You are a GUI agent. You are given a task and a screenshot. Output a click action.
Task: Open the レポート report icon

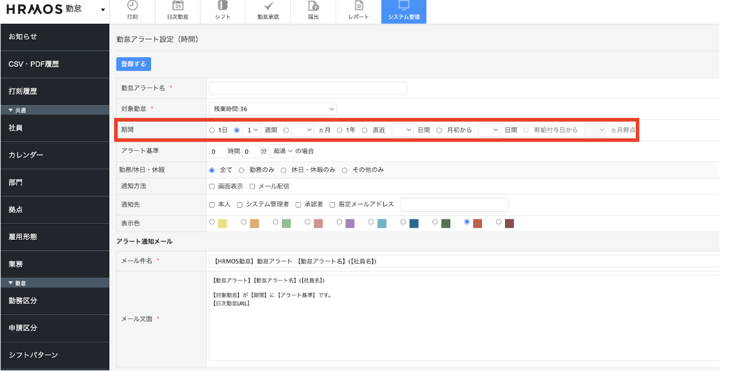pyautogui.click(x=358, y=6)
